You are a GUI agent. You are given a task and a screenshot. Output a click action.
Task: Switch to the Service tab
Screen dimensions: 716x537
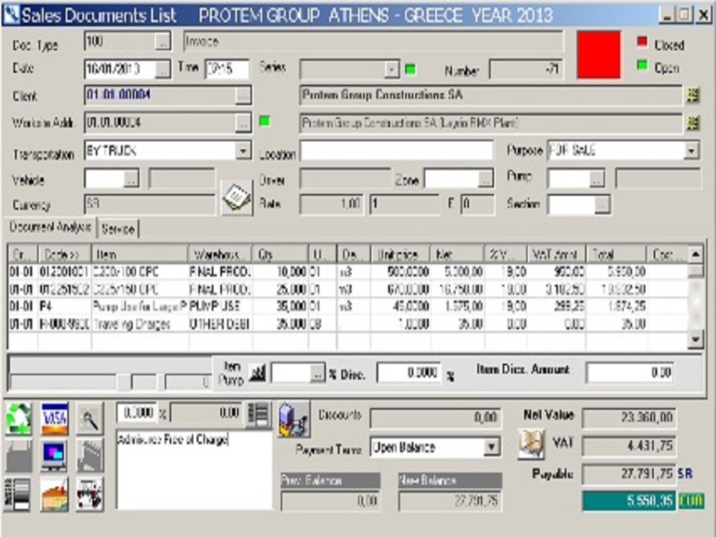point(118,229)
